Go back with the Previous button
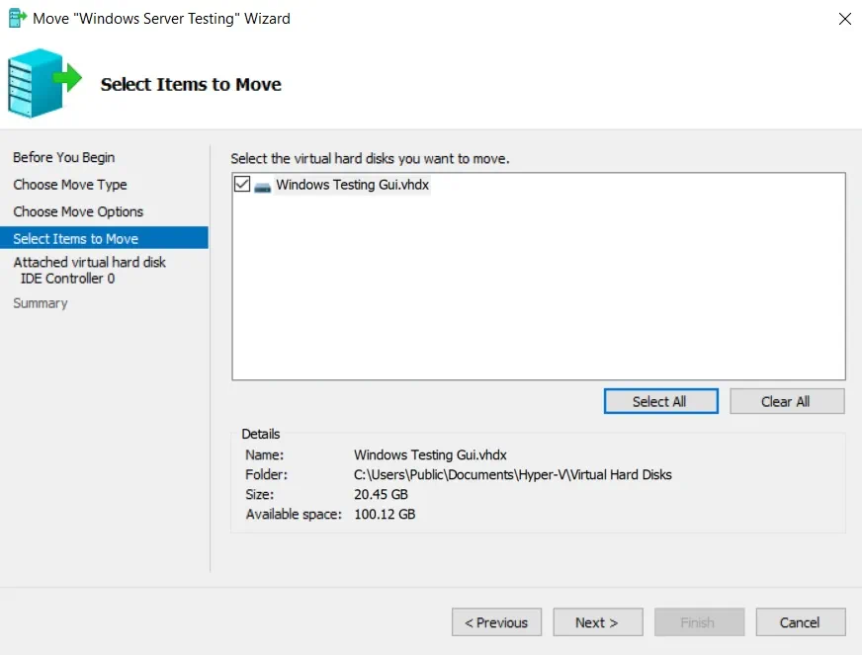862x655 pixels. [x=496, y=622]
